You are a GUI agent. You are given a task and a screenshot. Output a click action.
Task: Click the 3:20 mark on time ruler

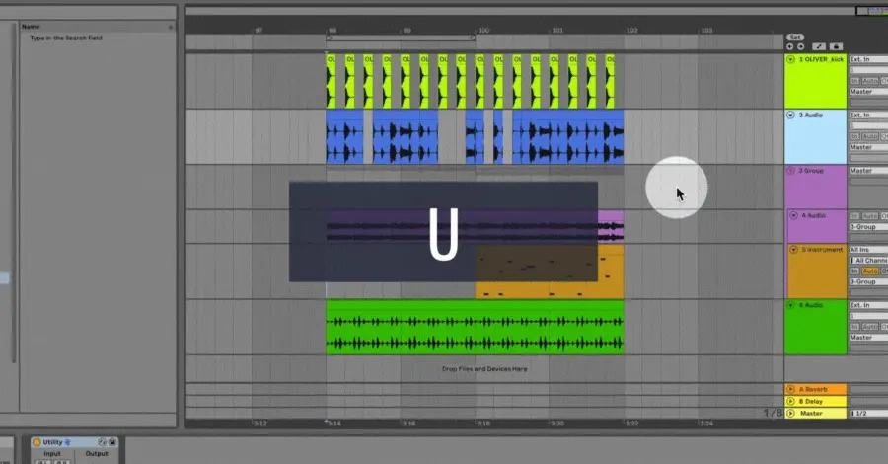coord(556,424)
